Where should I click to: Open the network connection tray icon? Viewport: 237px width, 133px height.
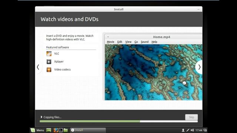(x=188, y=130)
